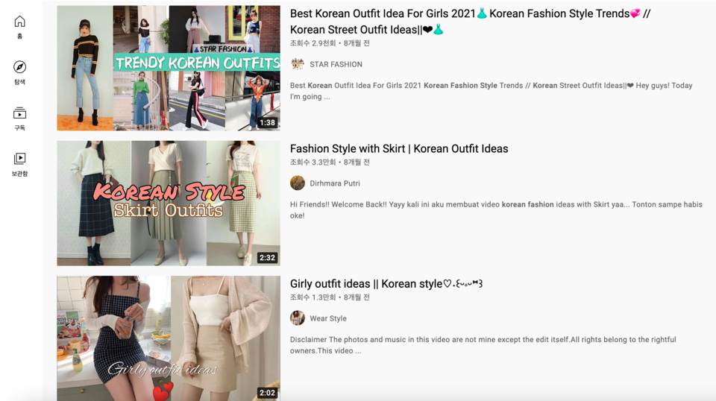
Task: Open 'Fashion Style with Skirt' video title
Action: tap(399, 148)
